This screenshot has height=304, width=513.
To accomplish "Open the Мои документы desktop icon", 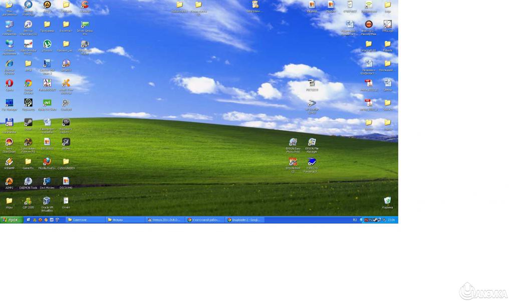I will (x=9, y=8).
